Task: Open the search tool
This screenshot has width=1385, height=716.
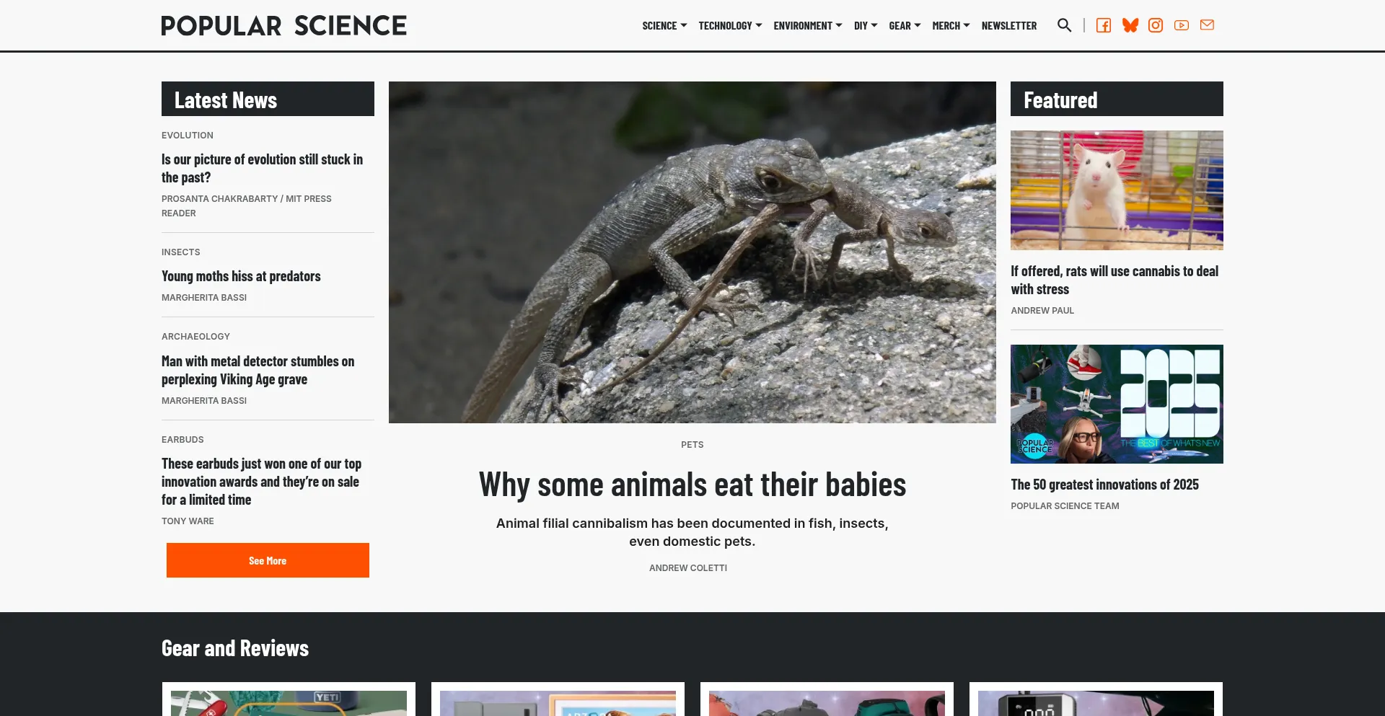Action: [x=1064, y=25]
